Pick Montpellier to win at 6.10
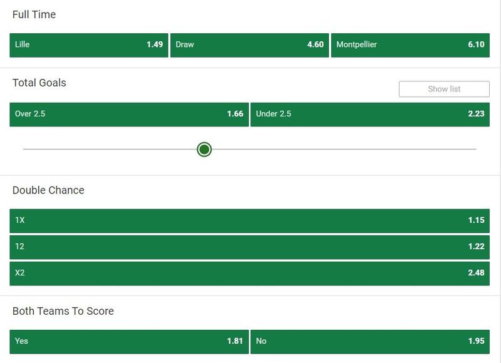 410,45
